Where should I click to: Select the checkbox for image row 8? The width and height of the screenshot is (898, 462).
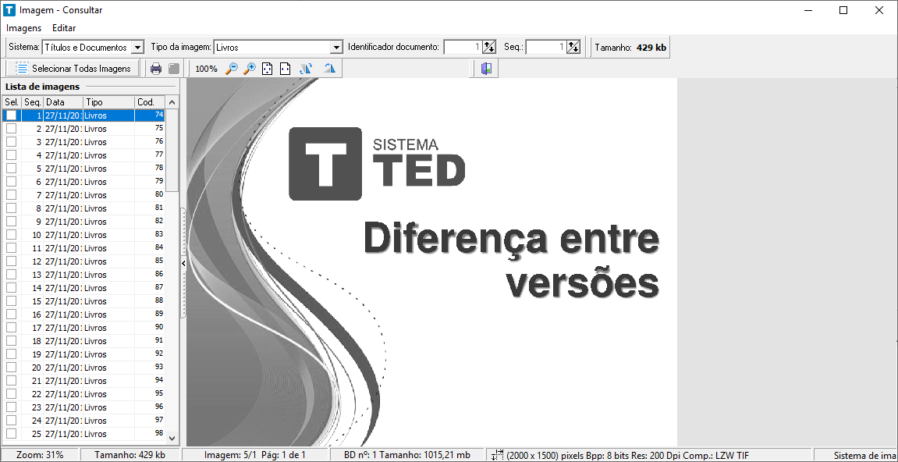[x=12, y=208]
